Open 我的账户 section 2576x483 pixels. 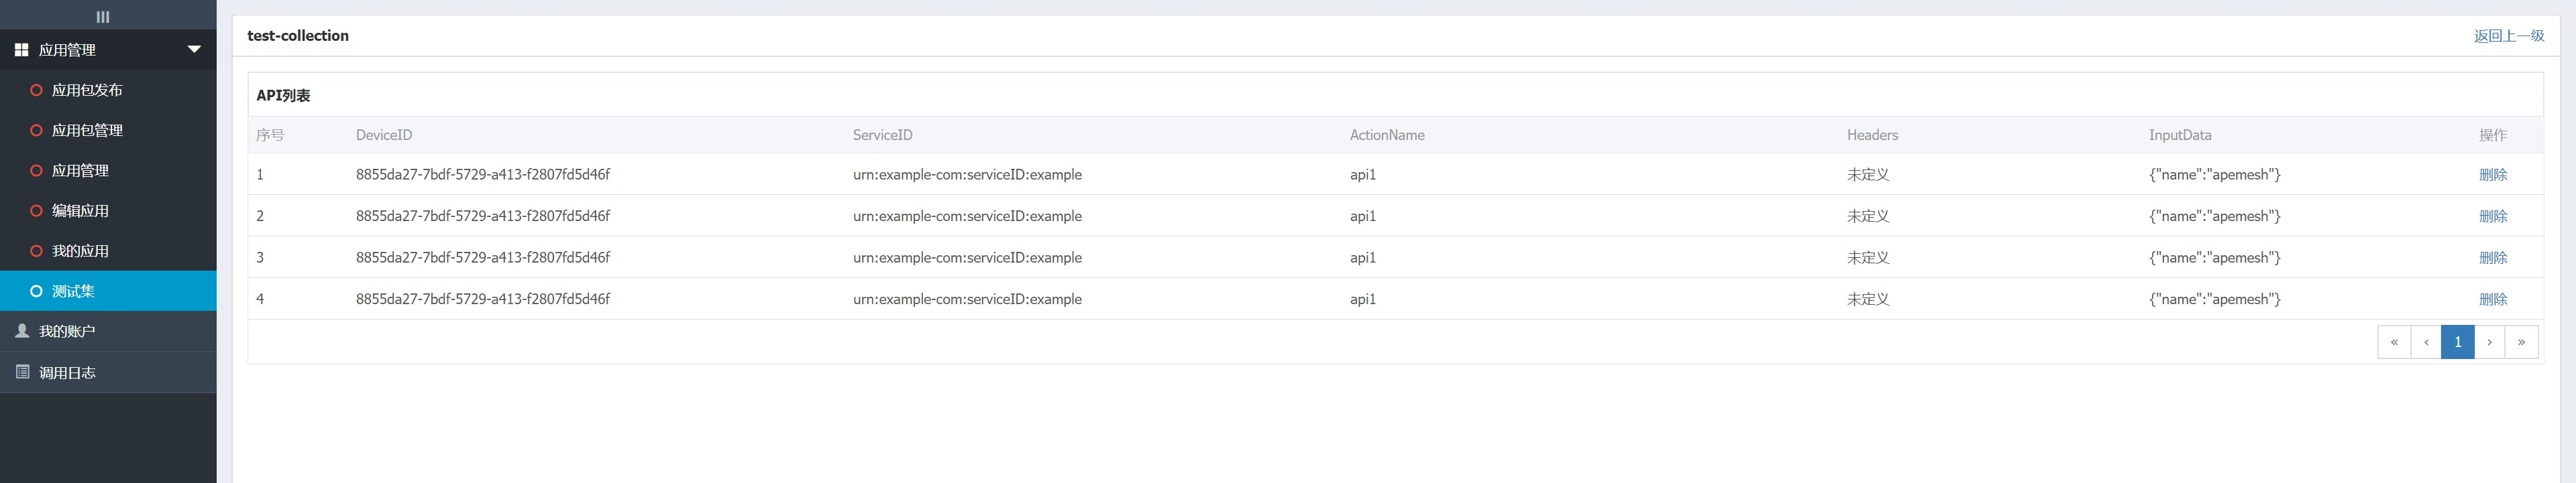click(x=108, y=332)
